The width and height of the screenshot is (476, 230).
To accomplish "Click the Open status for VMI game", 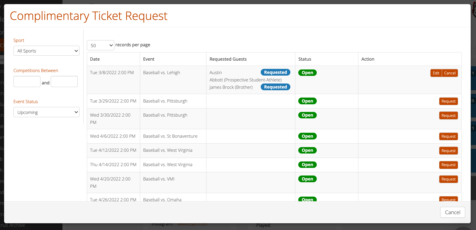I will pos(307,179).
